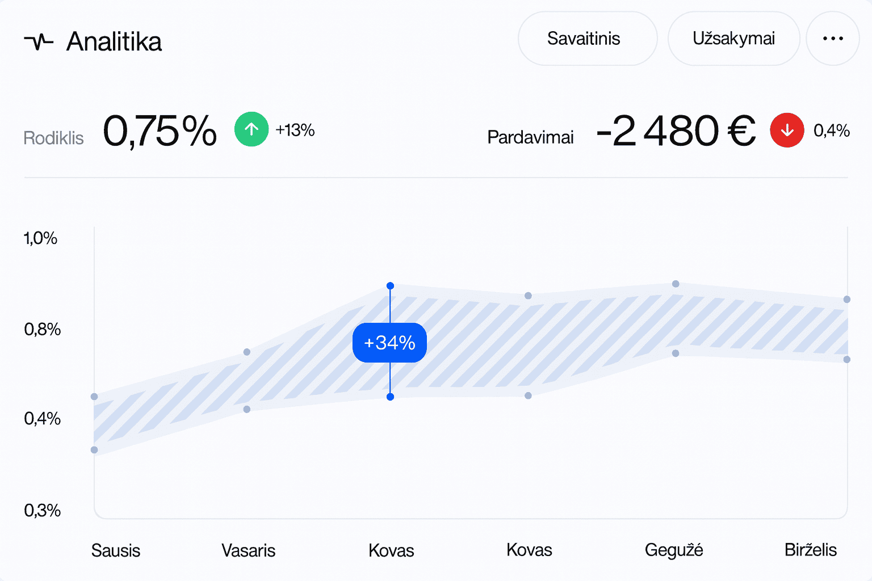Click the lower Gegužė data point
The height and width of the screenshot is (581, 872).
pyautogui.click(x=676, y=353)
